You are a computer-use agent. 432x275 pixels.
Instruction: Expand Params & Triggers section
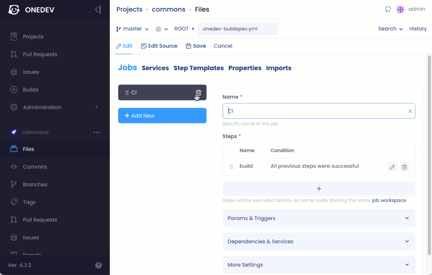[319, 218]
